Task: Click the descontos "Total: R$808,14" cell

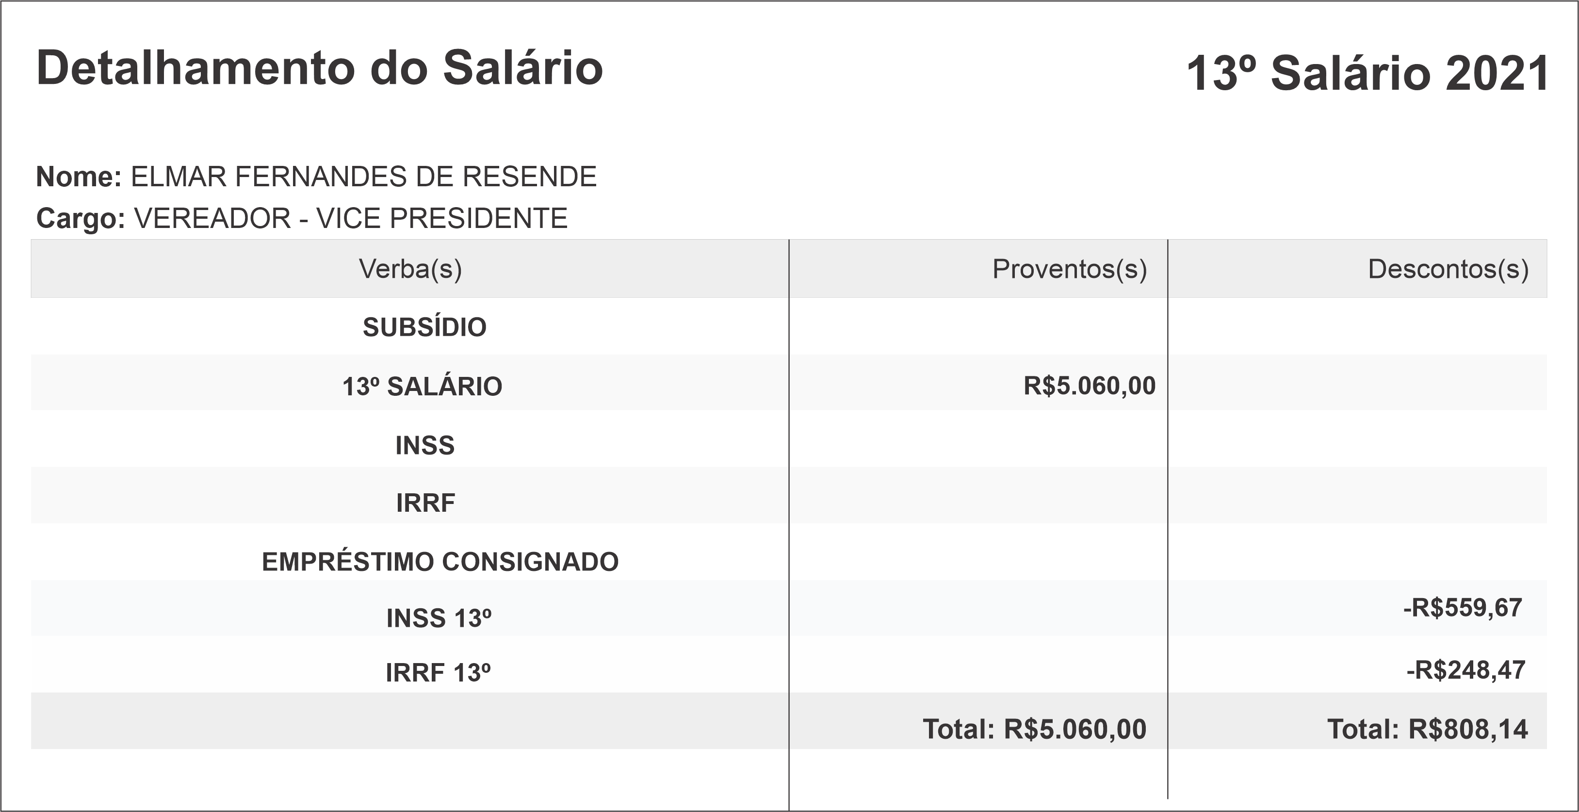Action: 1427,729
